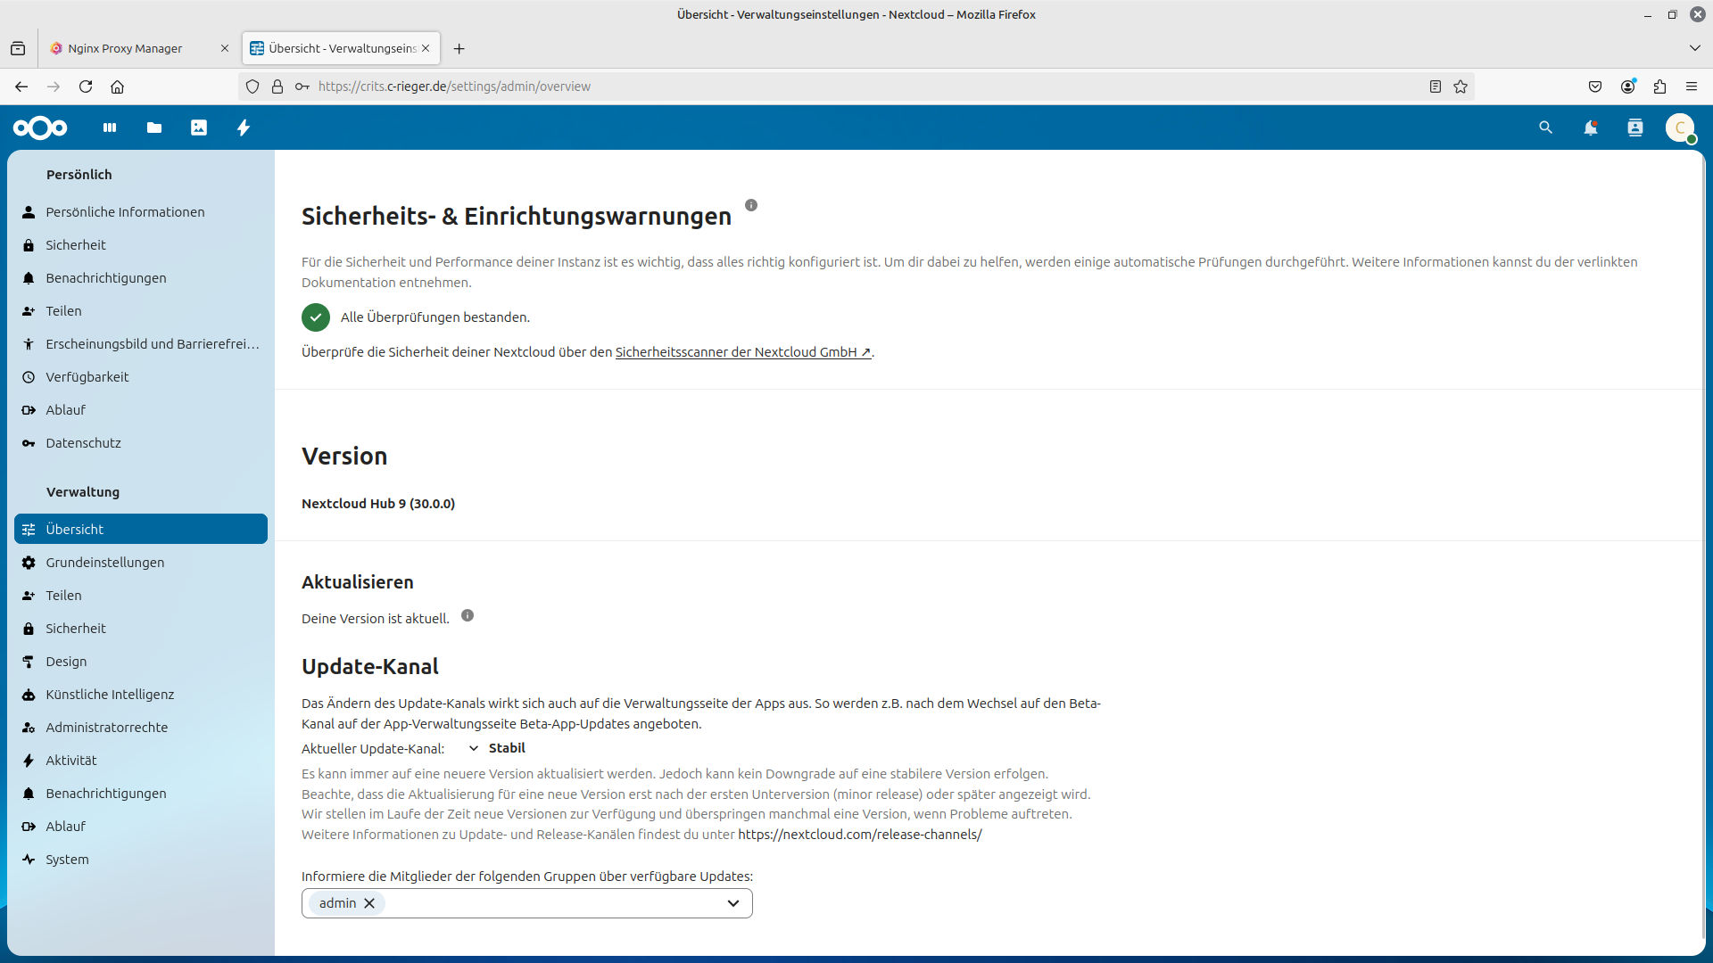Viewport: 1713px width, 963px height.
Task: Open Firefox account icon
Action: click(x=1628, y=86)
